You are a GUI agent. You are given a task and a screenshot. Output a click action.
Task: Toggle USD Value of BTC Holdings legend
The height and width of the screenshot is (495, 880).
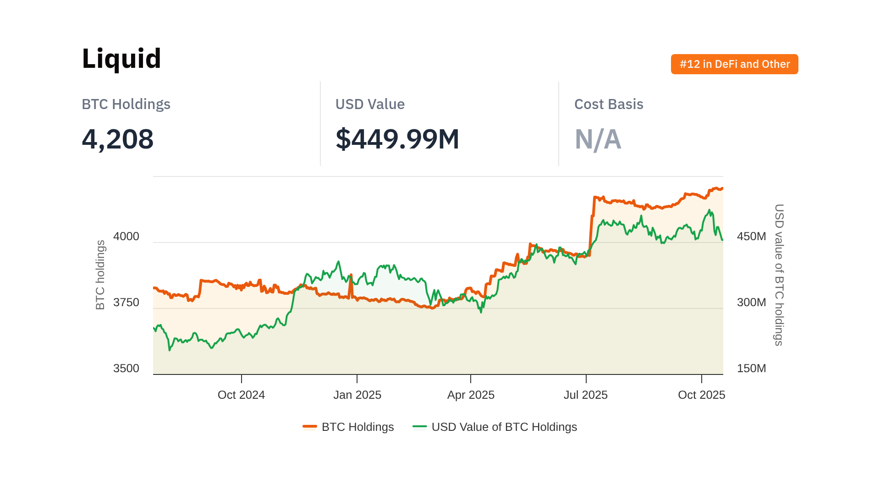click(x=504, y=427)
